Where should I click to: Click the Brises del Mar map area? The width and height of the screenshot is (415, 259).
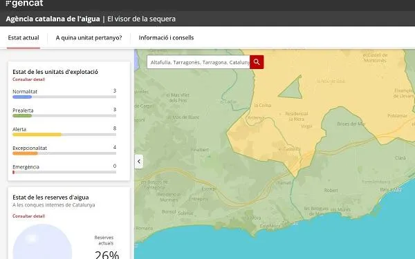[x=351, y=124]
